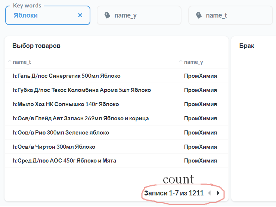This screenshot has width=276, height=207.
Task: Sort the table by name_t column header
Action: (22, 62)
